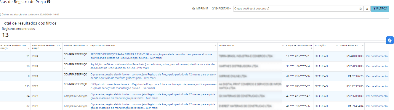Select value 'R$ 266.868,00'

click(355, 96)
